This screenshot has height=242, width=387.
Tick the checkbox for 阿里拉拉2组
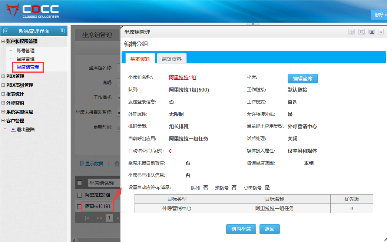79,195
